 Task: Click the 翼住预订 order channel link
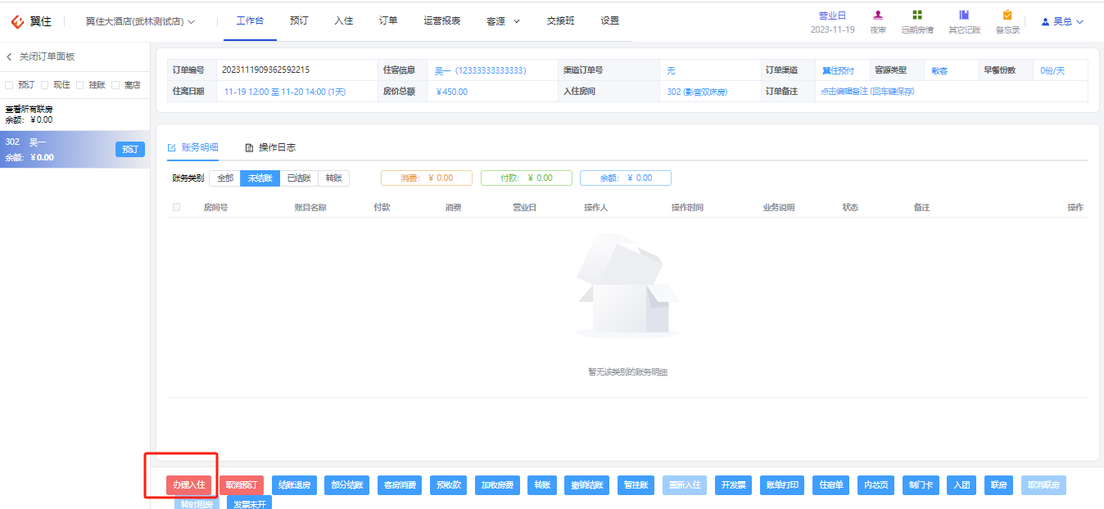(x=838, y=70)
